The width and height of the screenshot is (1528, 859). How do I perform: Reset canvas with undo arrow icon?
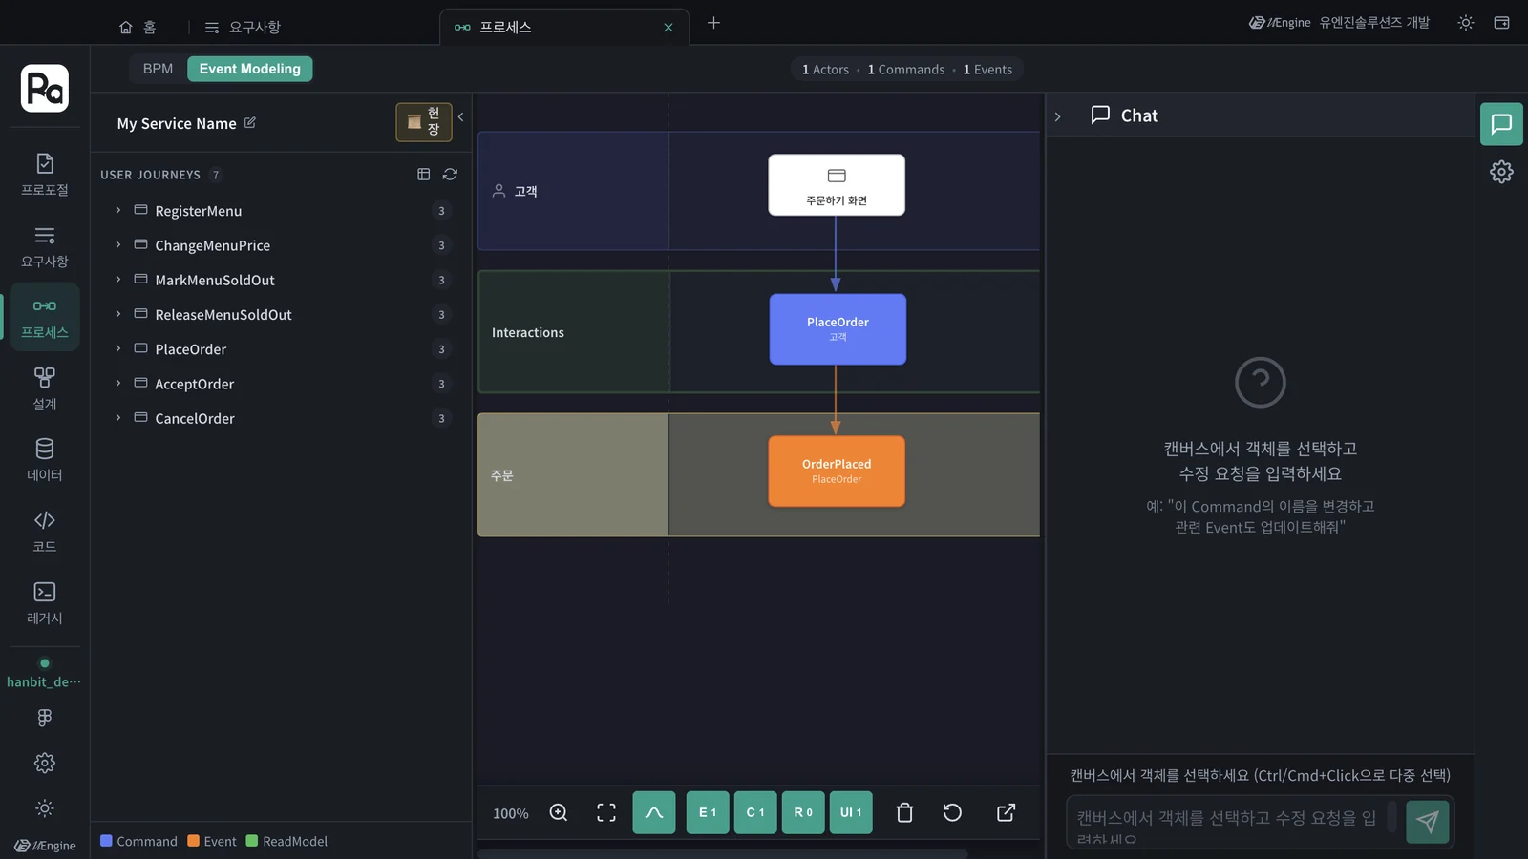tap(952, 812)
